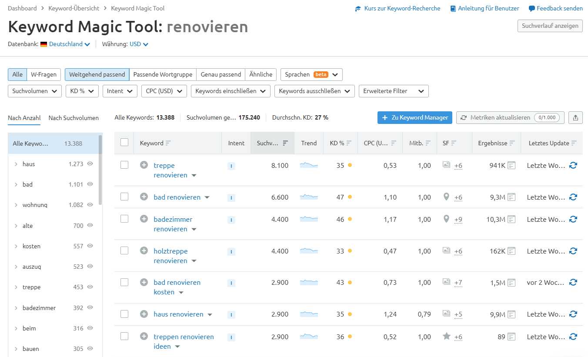Toggle eye icon for 'kosten' group

tap(90, 246)
